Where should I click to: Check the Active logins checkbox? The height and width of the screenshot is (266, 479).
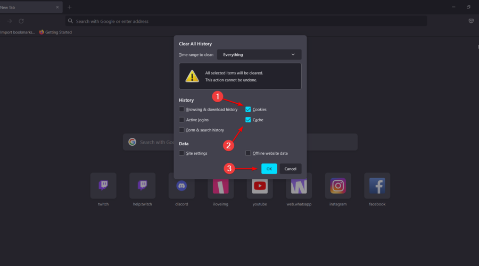click(x=181, y=120)
